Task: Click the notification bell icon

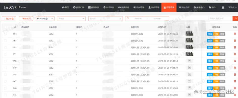Action: click(x=223, y=7)
